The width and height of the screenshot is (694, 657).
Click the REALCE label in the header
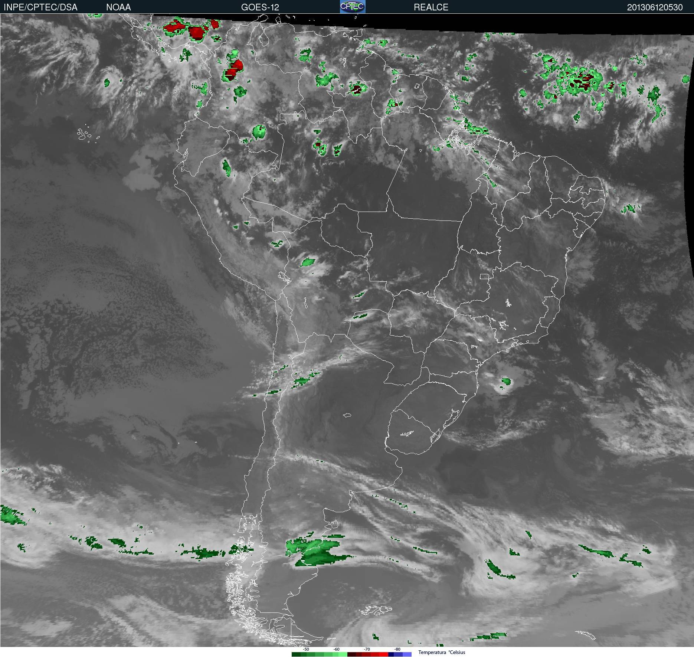click(431, 7)
